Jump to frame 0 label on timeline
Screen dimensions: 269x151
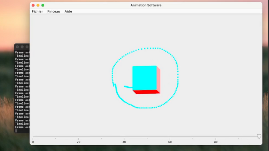tap(33, 142)
